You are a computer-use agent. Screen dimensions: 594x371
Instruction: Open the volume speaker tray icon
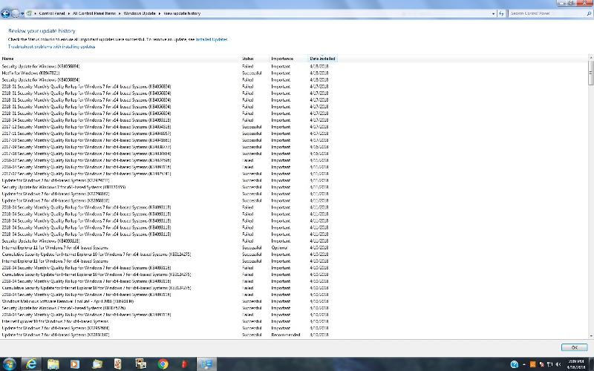[558, 364]
